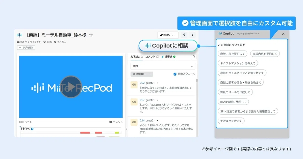Viewport: 303px width, 159px height.
Task: Click the calendar date 2025年6月3日 9:51
Action: tap(29, 42)
